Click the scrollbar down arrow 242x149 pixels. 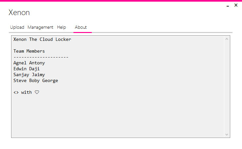click(x=227, y=135)
